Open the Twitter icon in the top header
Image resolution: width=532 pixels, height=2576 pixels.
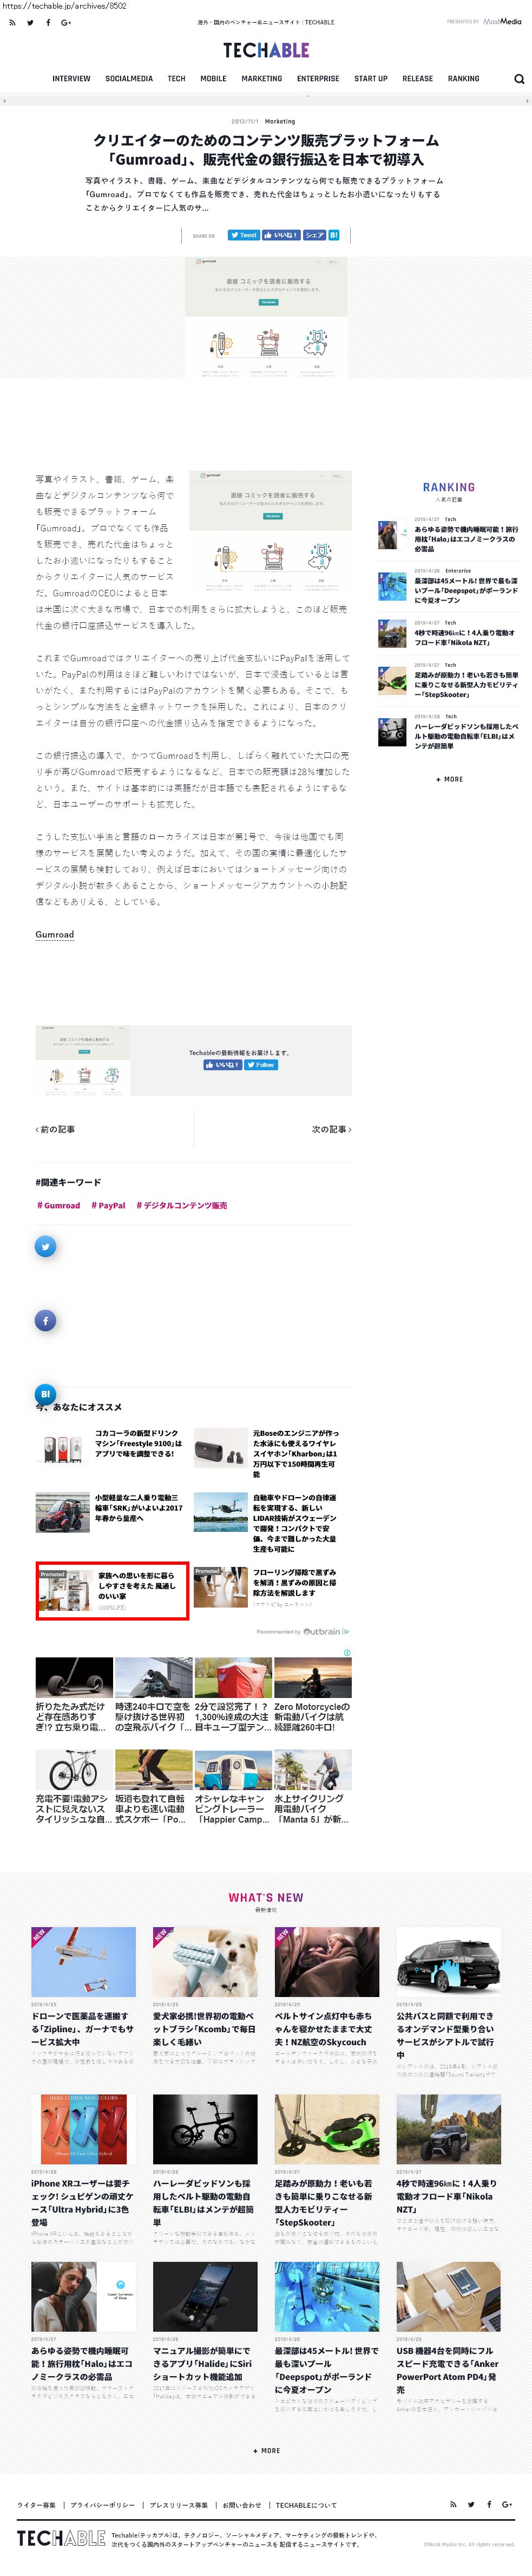tap(30, 22)
